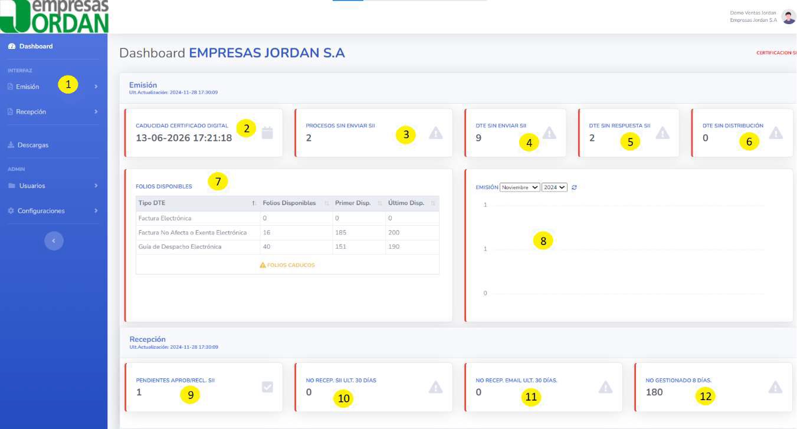
Task: Click warning icon in Procesos Sin Enviar card
Action: (435, 133)
